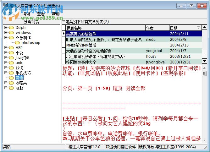Click the unix folder icon
Screen dimensions: 210x152
click(12, 63)
